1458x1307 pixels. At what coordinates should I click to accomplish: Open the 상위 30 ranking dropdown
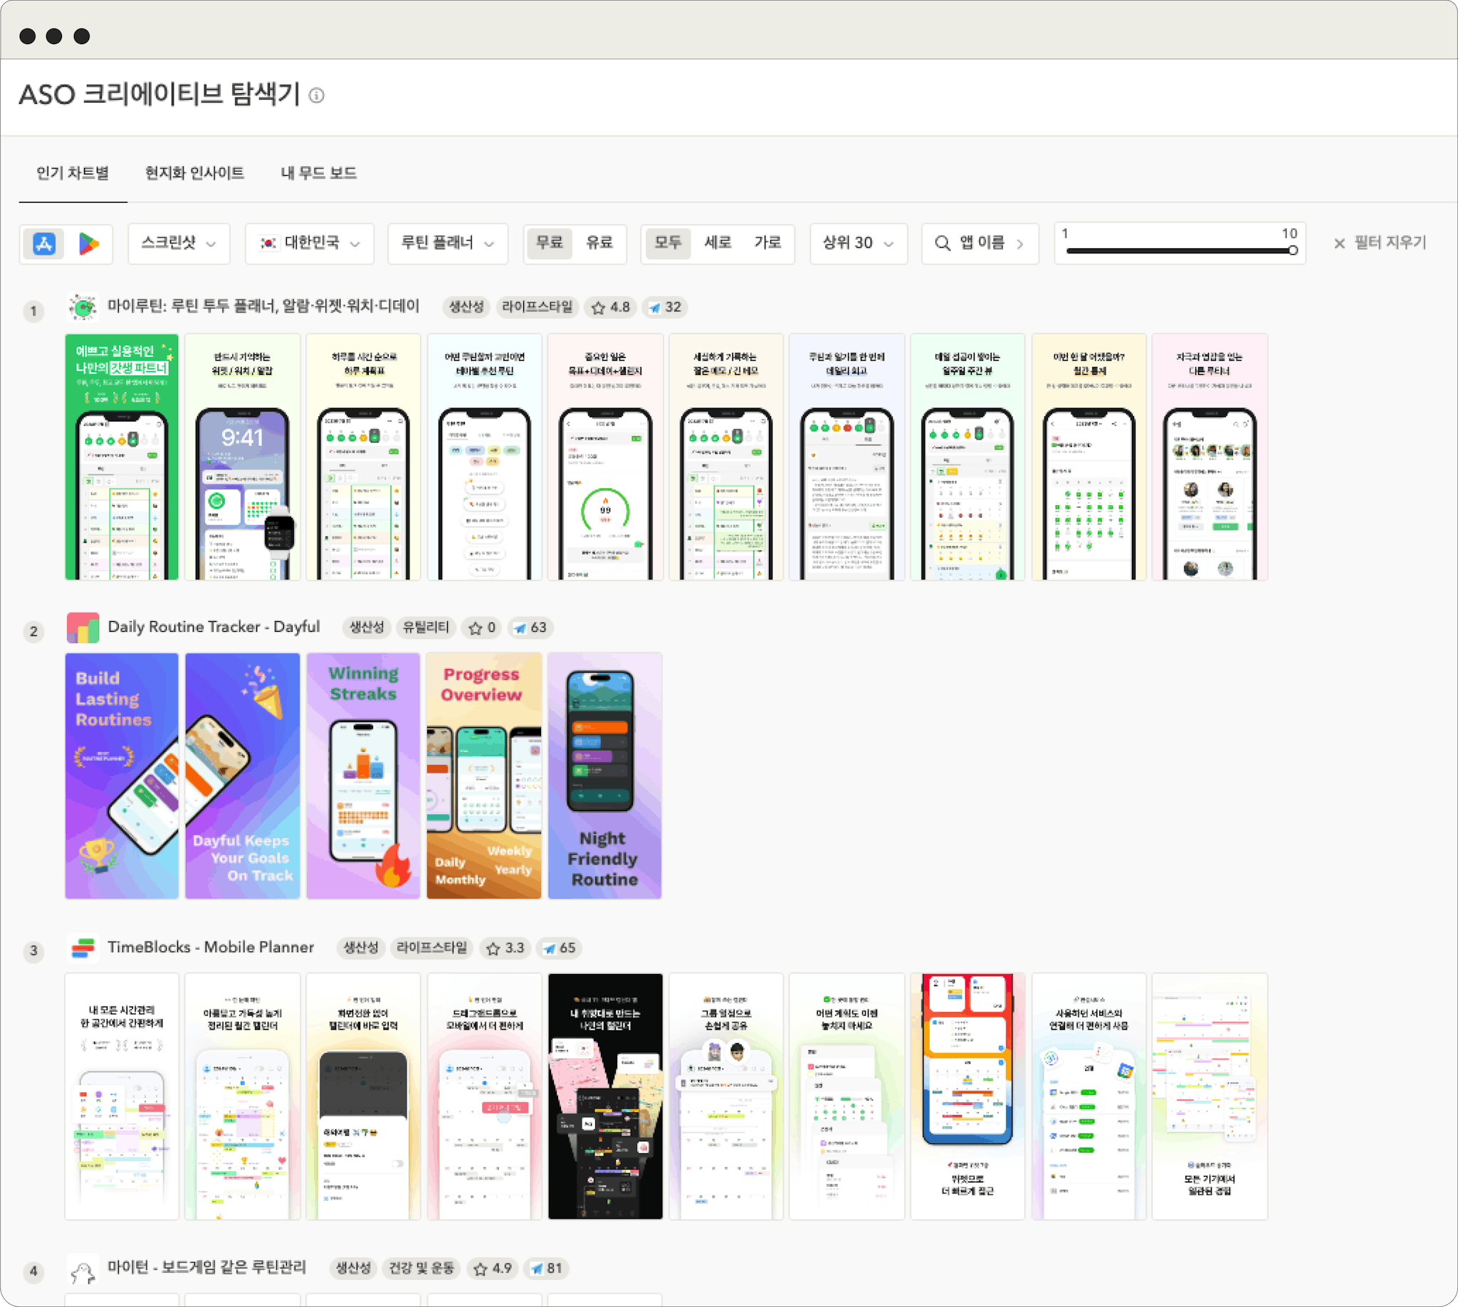[x=858, y=243]
